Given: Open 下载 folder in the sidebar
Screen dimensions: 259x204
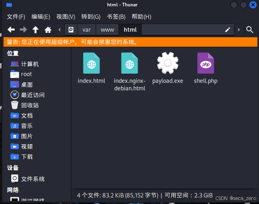Looking at the screenshot, I should [x=21, y=157].
